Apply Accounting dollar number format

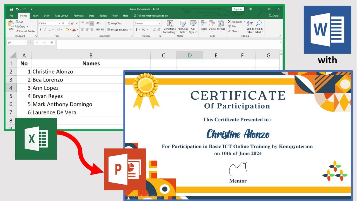(x=137, y=30)
